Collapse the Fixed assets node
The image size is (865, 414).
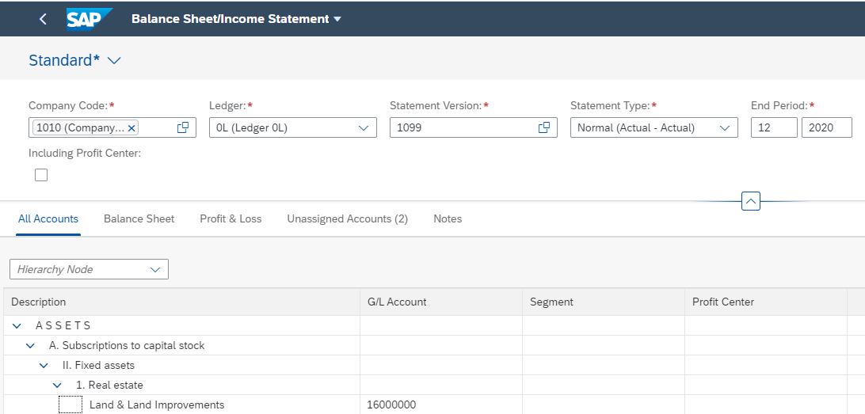[44, 366]
